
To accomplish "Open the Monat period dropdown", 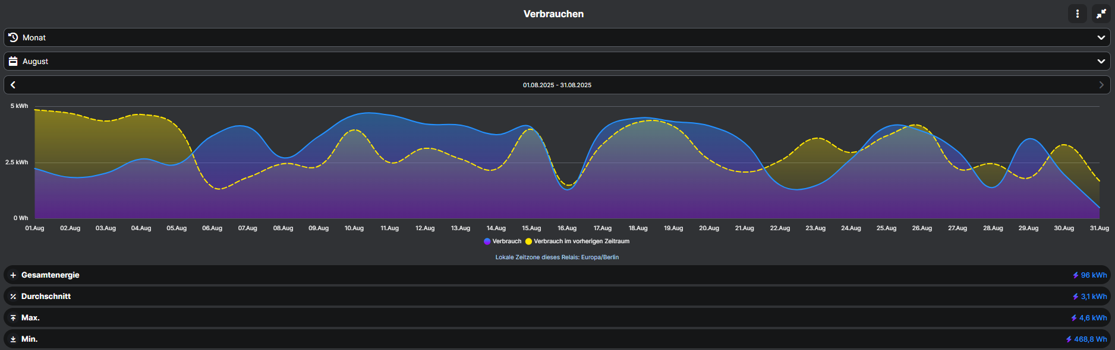I will pyautogui.click(x=556, y=37).
